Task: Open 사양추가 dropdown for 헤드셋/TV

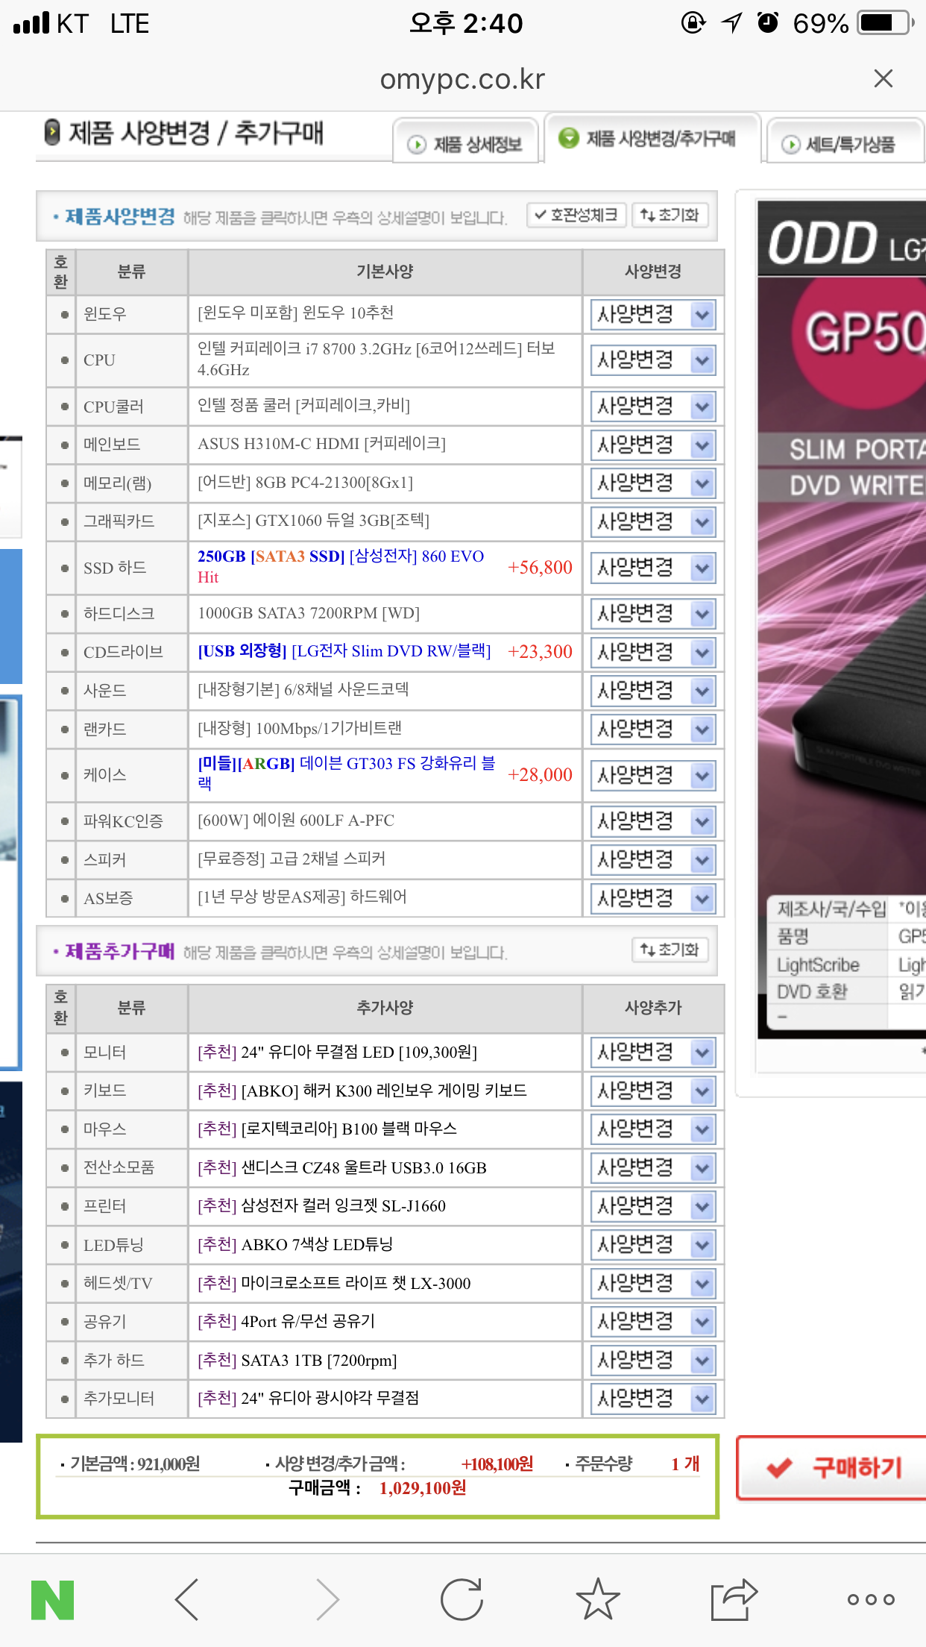Action: pyautogui.click(x=653, y=1284)
